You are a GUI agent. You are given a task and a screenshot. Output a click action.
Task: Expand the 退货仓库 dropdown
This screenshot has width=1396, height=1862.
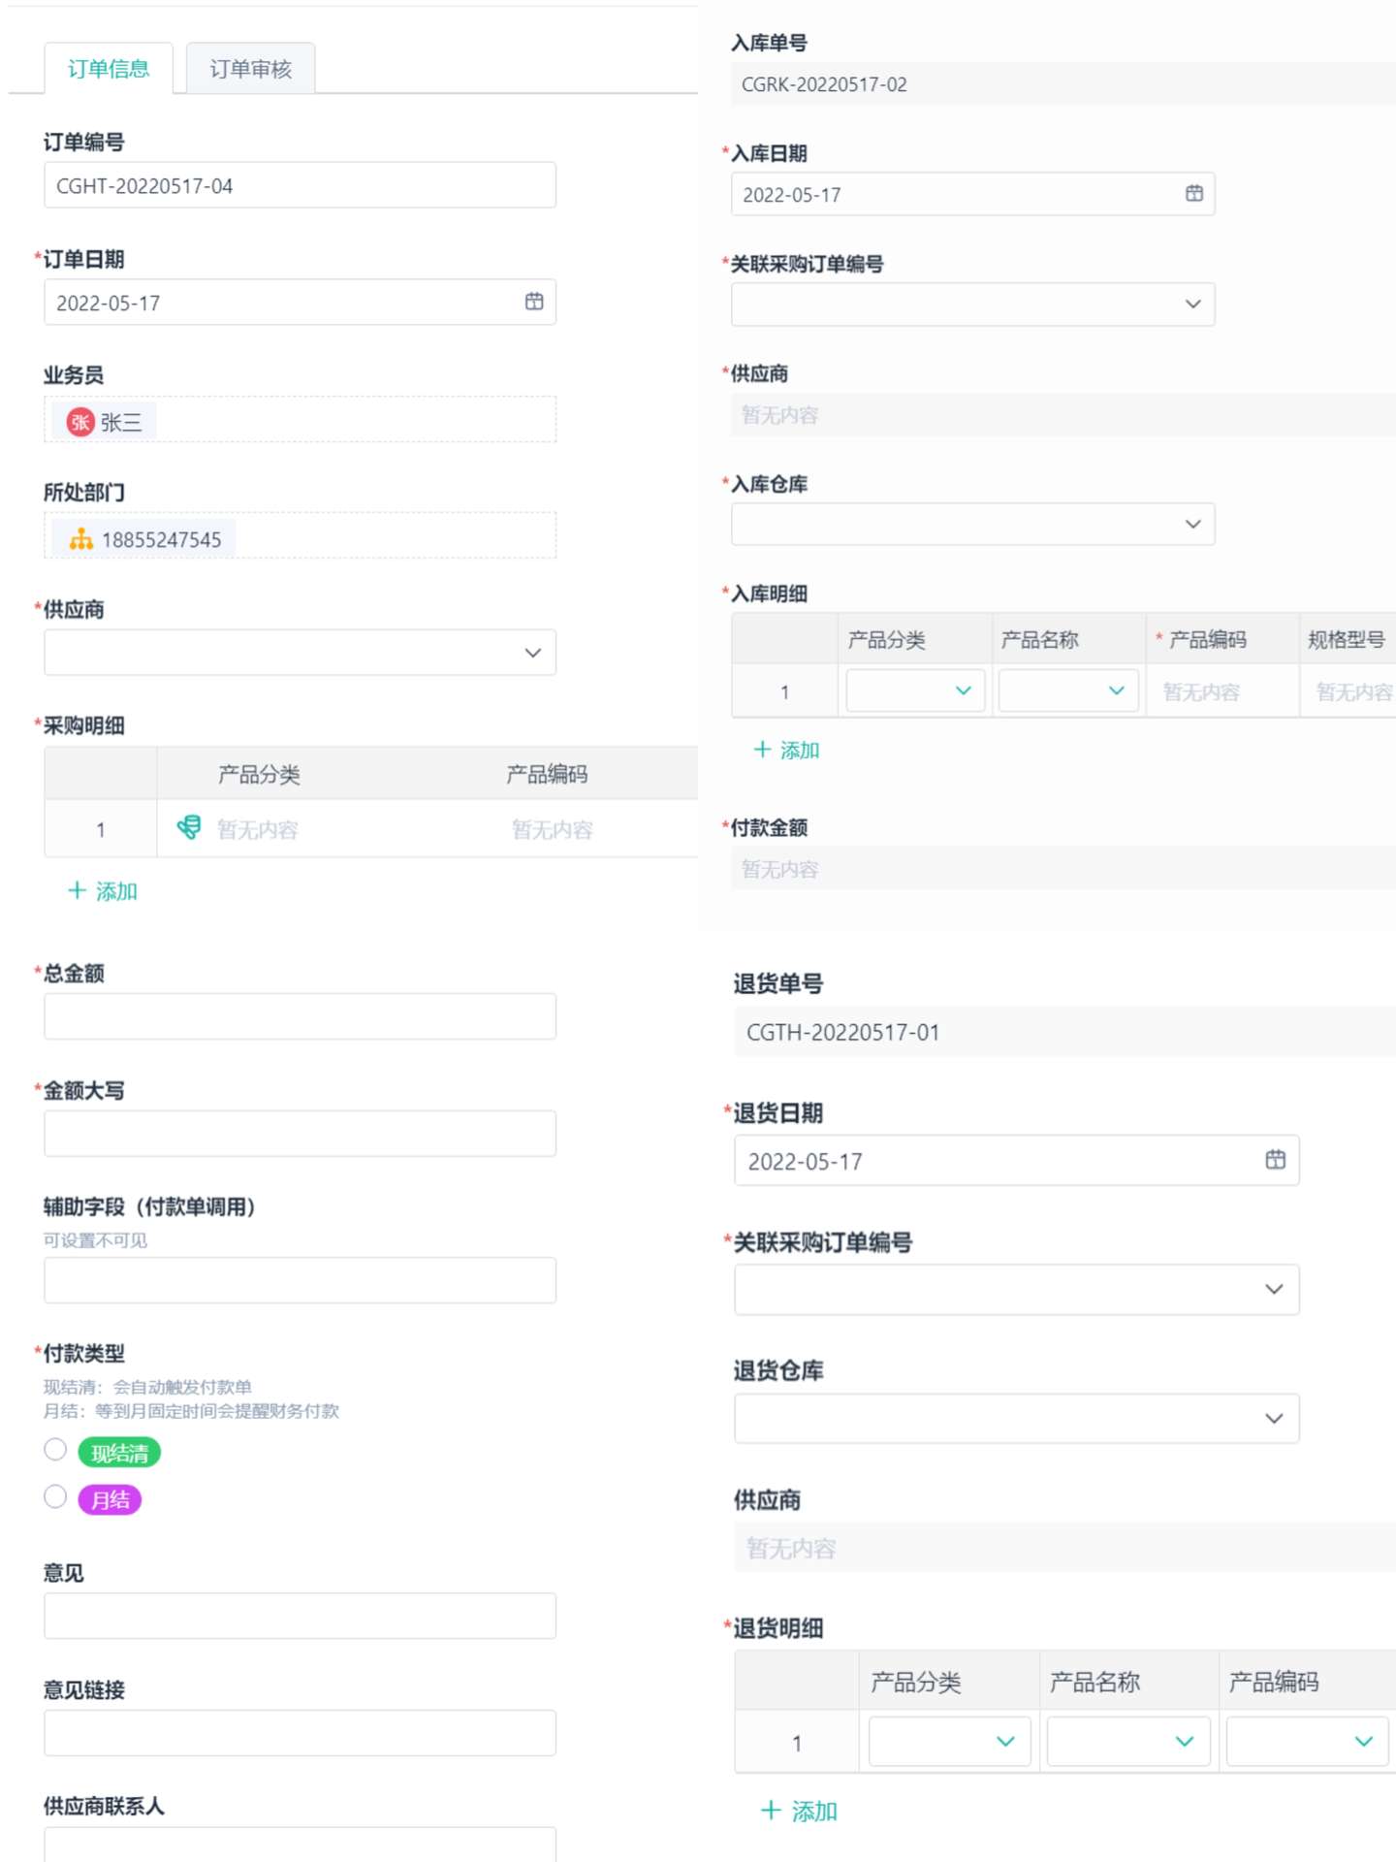pyautogui.click(x=1016, y=1419)
